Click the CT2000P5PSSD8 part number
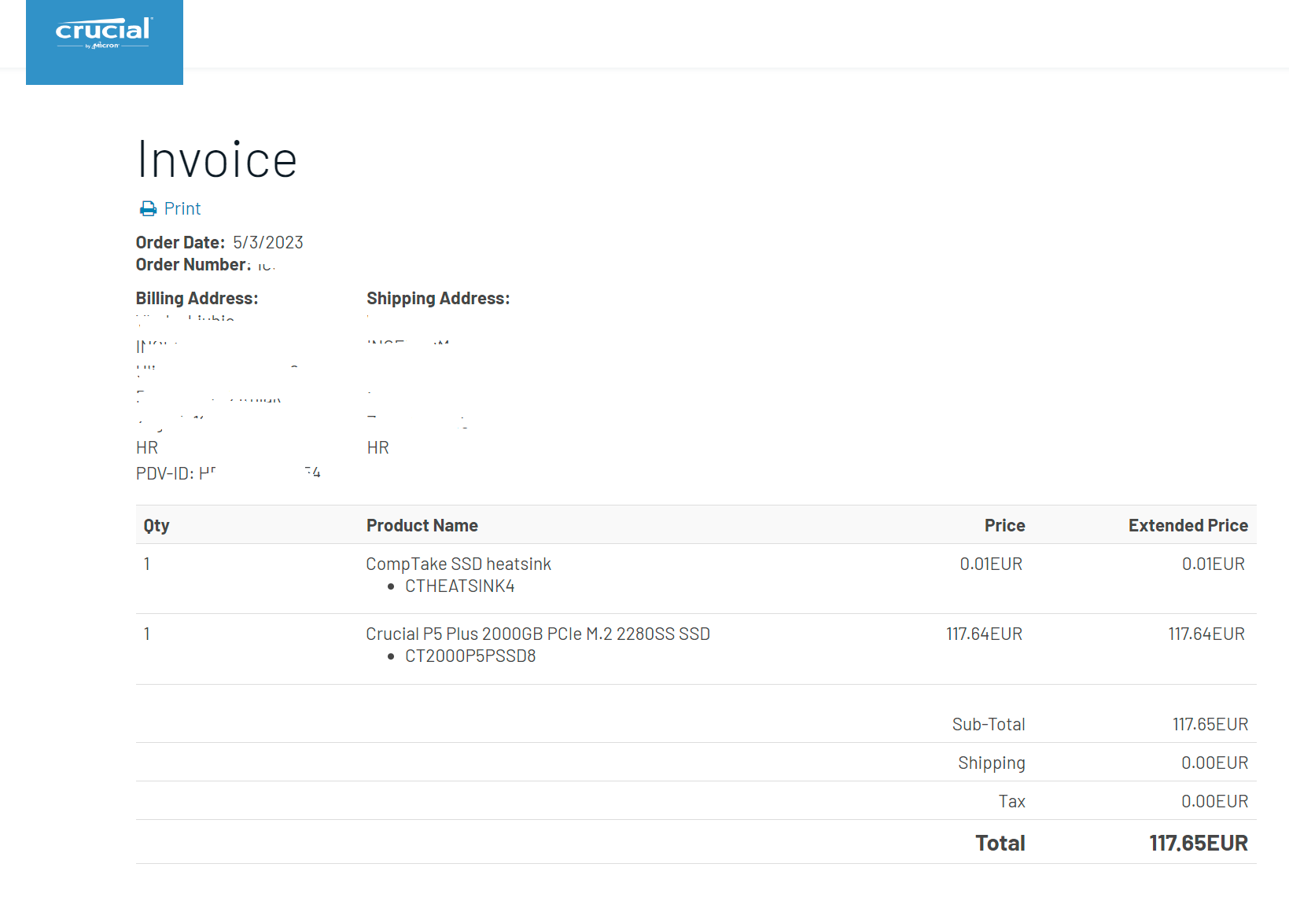This screenshot has height=908, width=1289. click(470, 656)
